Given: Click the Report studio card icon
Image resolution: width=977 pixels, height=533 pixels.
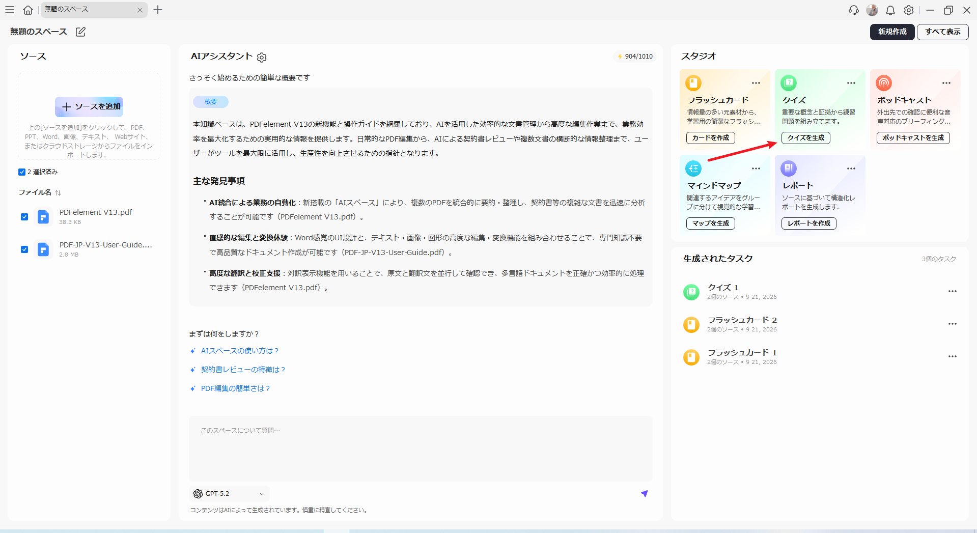Looking at the screenshot, I should 789,168.
